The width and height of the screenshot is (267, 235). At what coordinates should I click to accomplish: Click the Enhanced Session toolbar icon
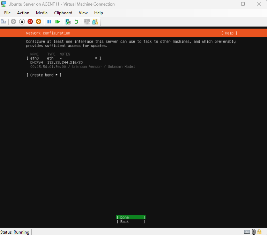[x=87, y=22]
